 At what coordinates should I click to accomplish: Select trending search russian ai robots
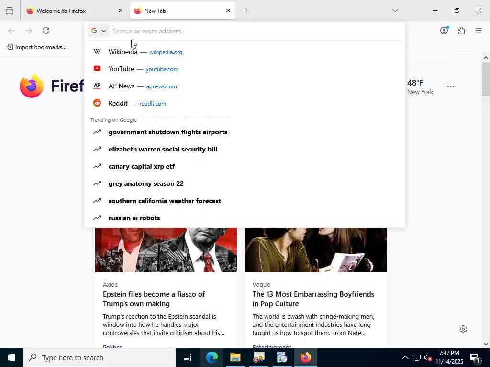245,218
